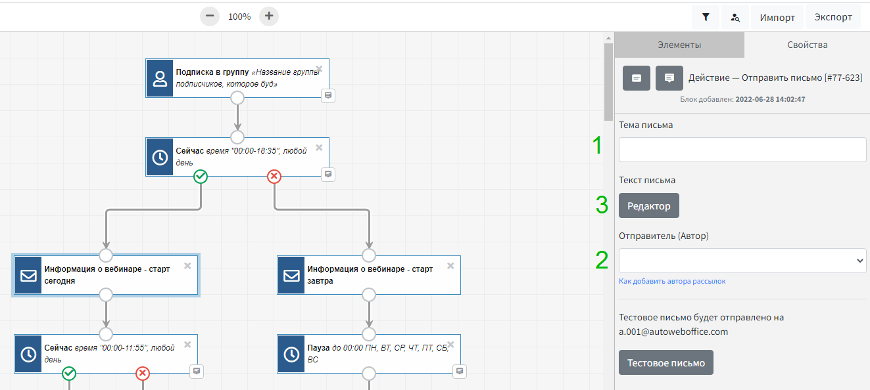Select the 'Свойства' tab
Screen dimensions: 870x390
pyautogui.click(x=807, y=45)
